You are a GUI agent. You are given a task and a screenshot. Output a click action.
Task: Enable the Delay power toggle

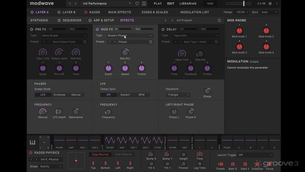coord(163,29)
